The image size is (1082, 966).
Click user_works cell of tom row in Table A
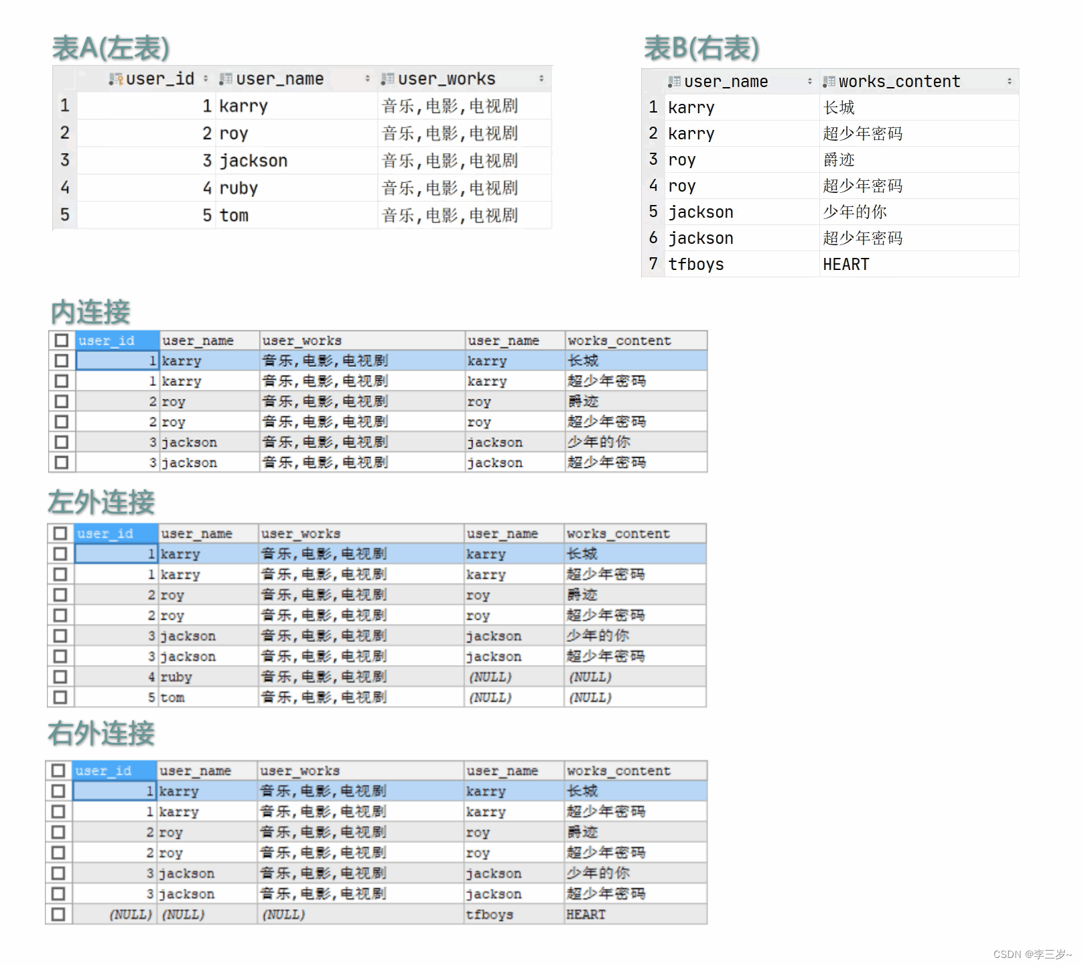(465, 216)
